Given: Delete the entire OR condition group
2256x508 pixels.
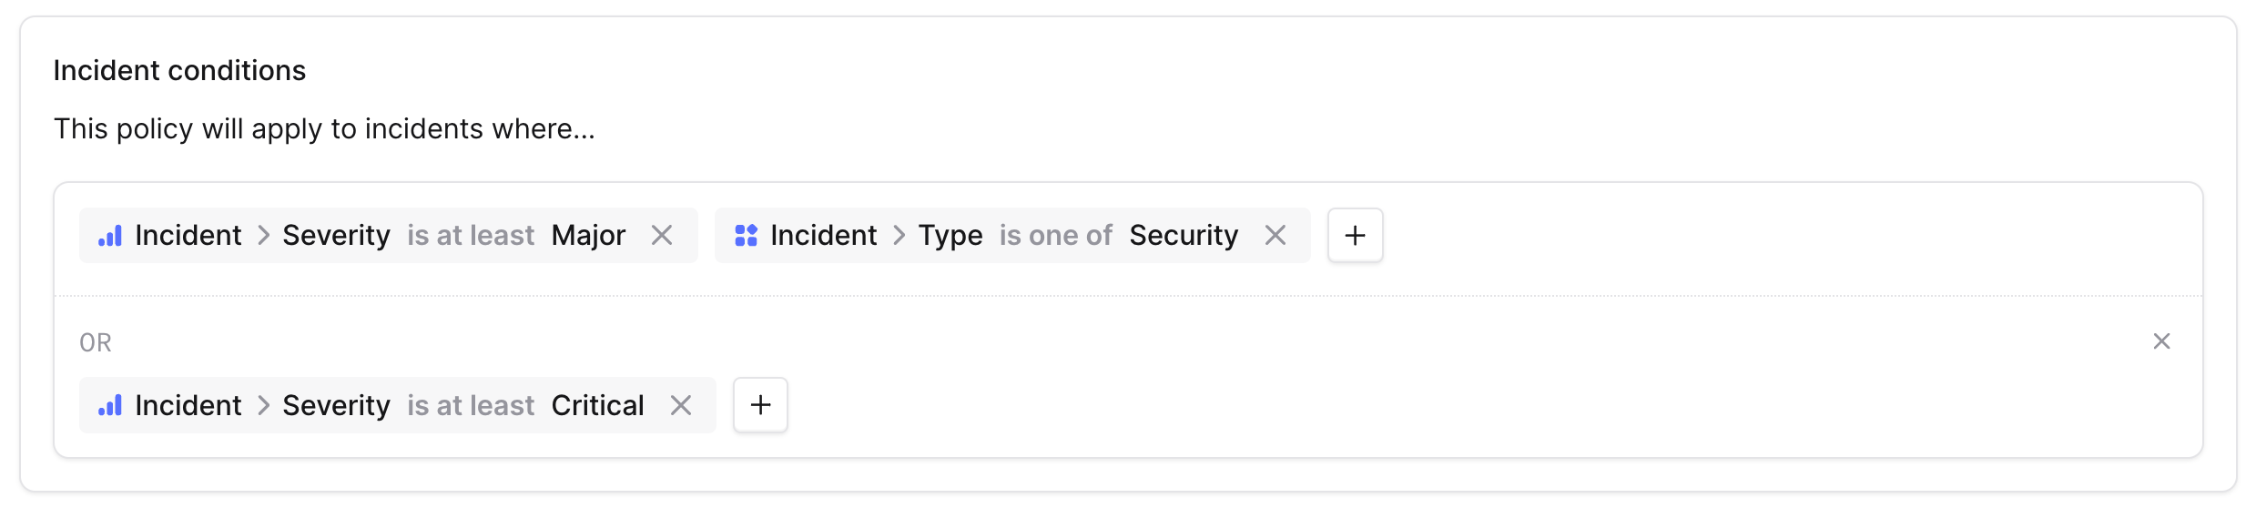Looking at the screenshot, I should pos(2161,341).
